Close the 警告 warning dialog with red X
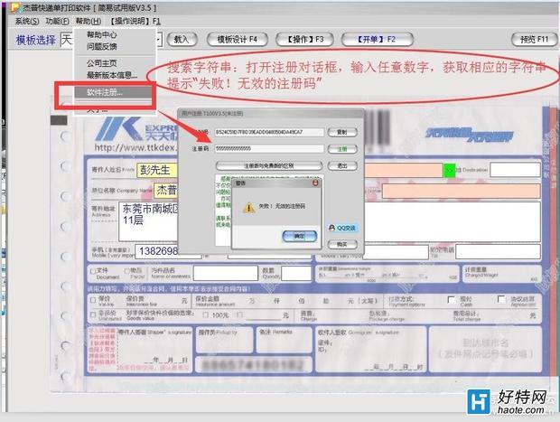This screenshot has height=422, width=560. pos(315,183)
